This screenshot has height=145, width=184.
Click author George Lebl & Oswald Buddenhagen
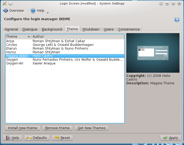coord(63,45)
